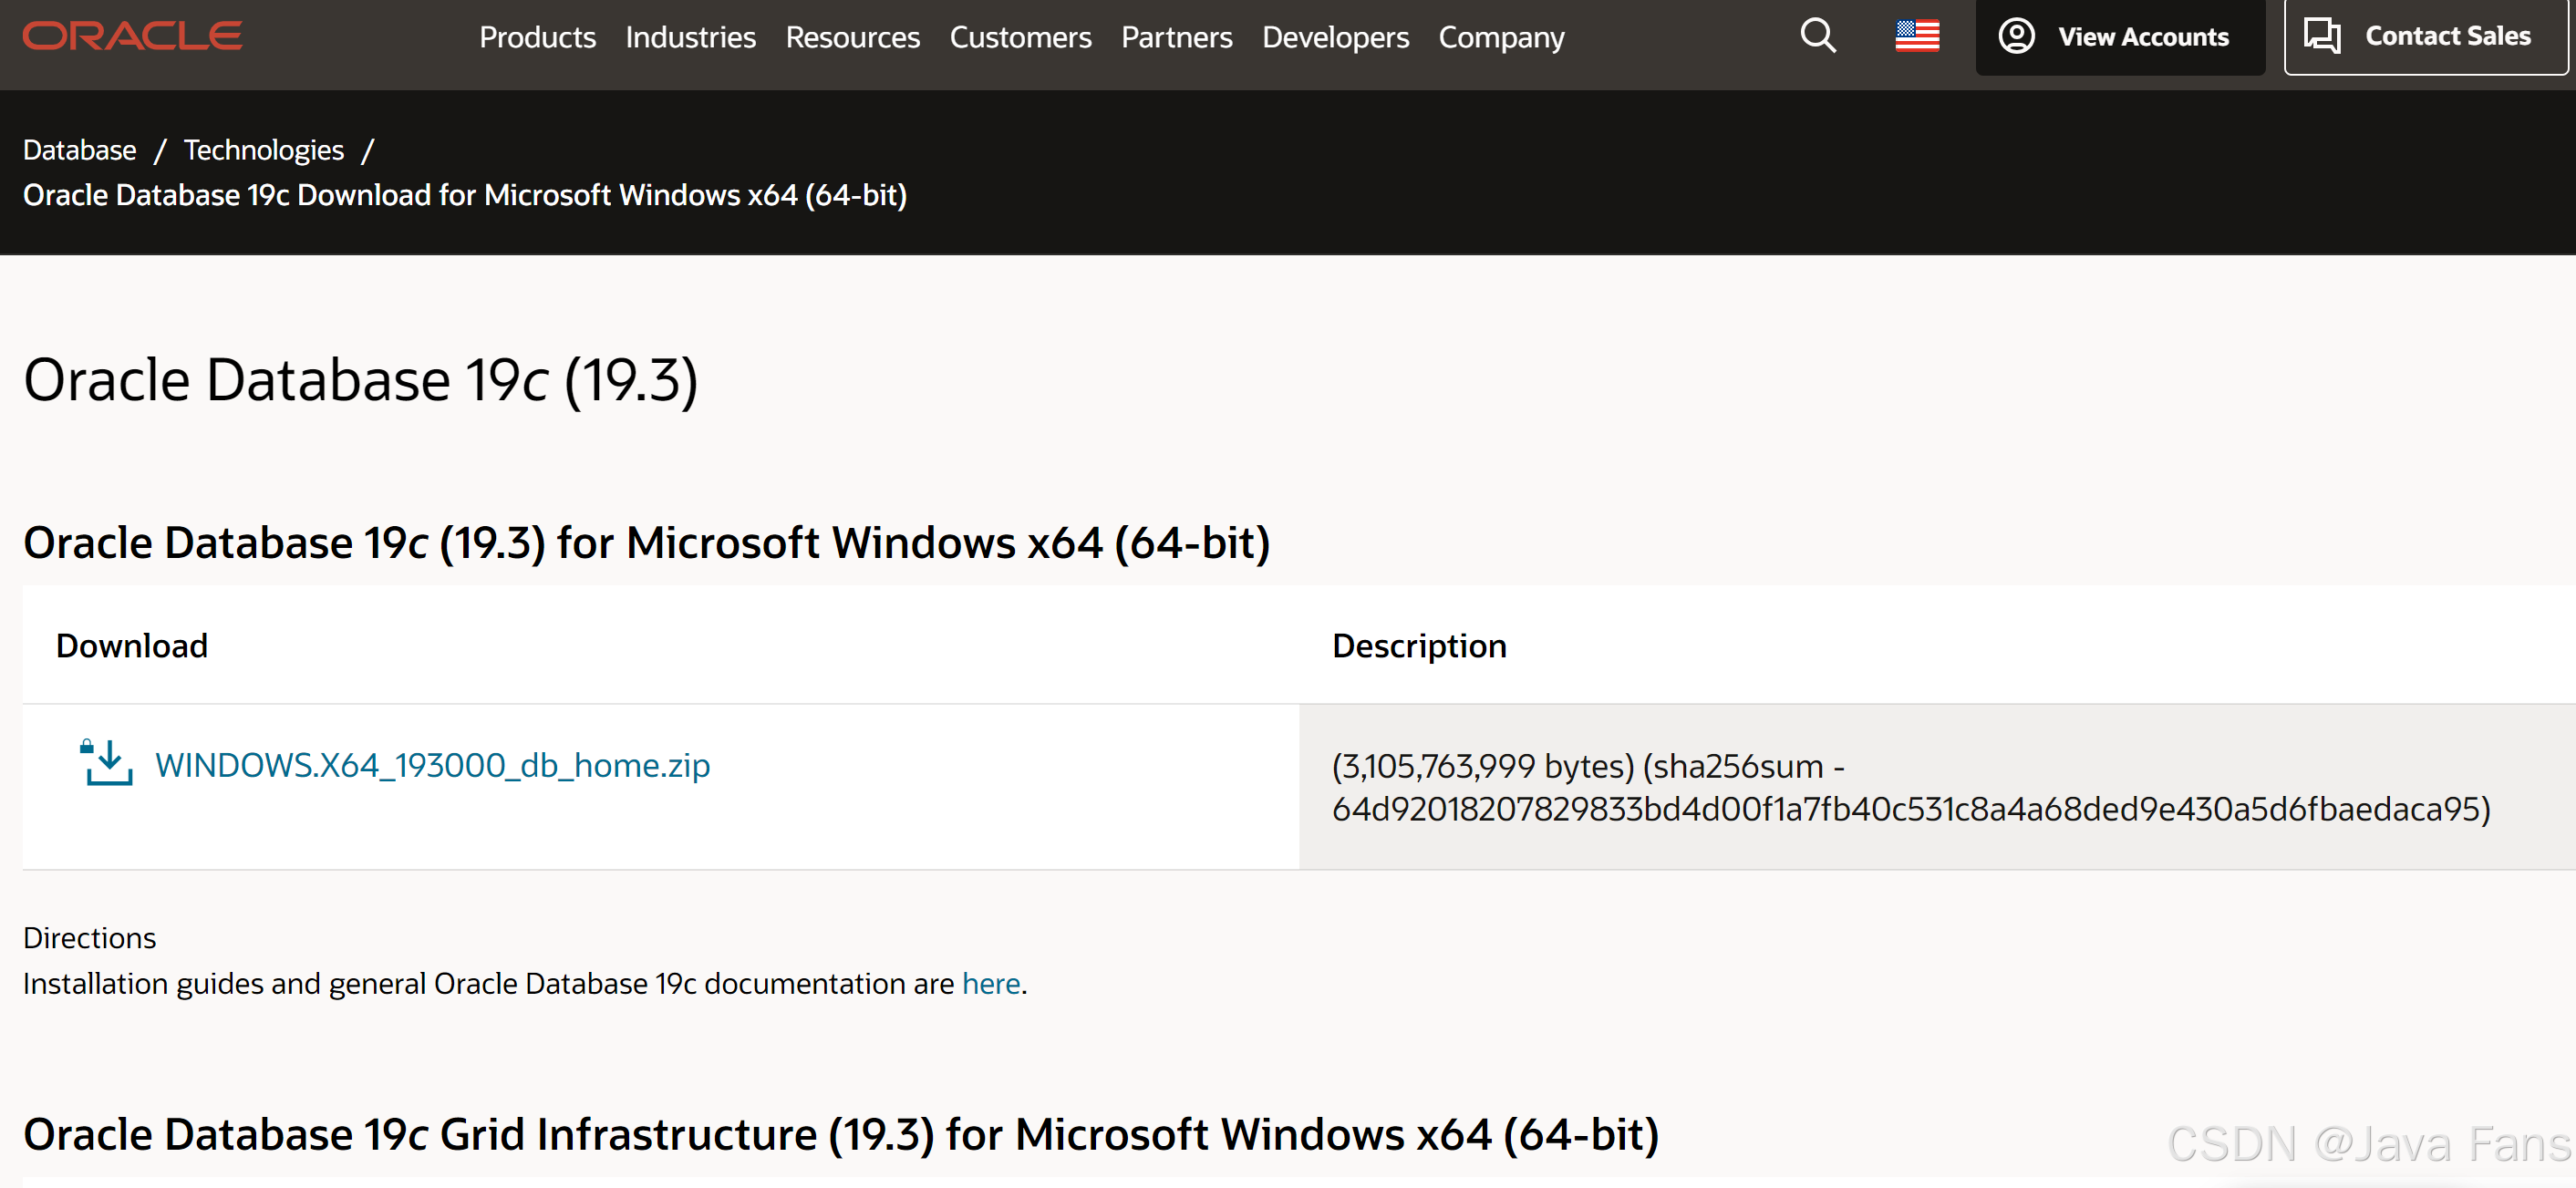
Task: Click the Grid Infrastructure (19.3) section heading
Action: click(840, 1135)
